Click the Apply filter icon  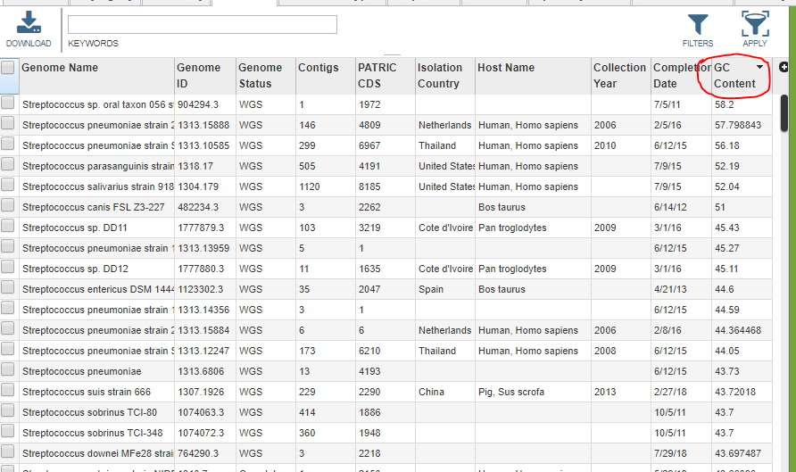[755, 23]
